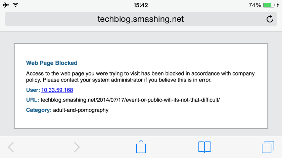Viewport: 282px width, 158px height.
Task: Open the 10.33.59.168 user link
Action: tap(57, 90)
